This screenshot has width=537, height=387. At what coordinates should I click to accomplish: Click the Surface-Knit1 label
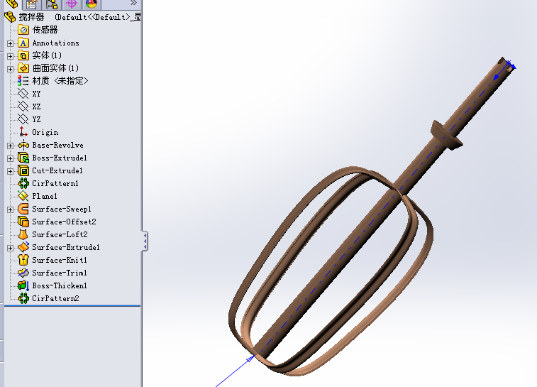click(60, 260)
